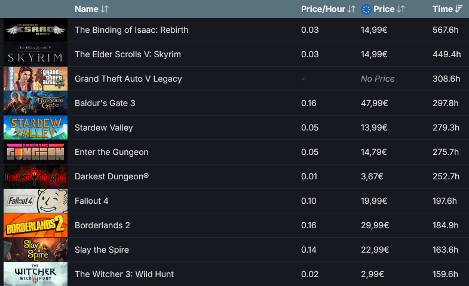469x286 pixels.
Task: Click the 'No Price' cell
Action: click(x=378, y=79)
